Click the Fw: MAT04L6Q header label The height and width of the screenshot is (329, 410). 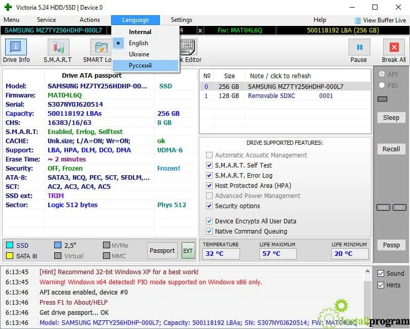click(240, 30)
